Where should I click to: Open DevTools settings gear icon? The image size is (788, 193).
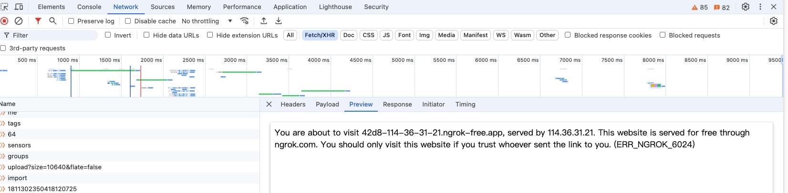[746, 7]
